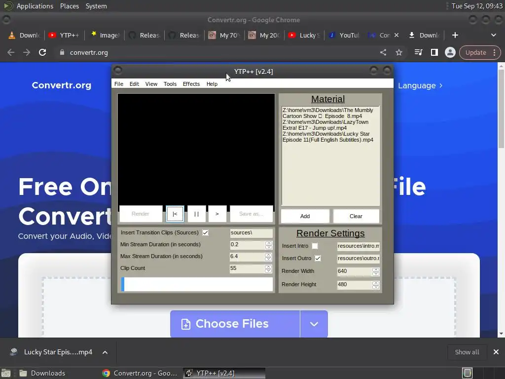The width and height of the screenshot is (505, 379).
Task: Close the downloads shelf
Action: point(496,352)
